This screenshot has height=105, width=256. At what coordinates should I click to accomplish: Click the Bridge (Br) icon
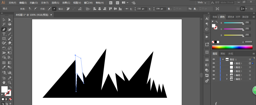(x=111, y=3)
